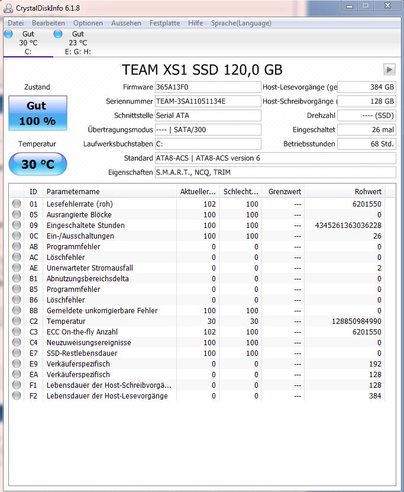The width and height of the screenshot is (404, 492).
Task: Click raw value 4345261363036228
Action: coord(348,226)
